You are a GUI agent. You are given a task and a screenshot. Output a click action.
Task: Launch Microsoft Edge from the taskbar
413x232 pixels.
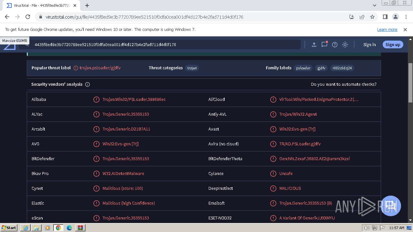69,228
